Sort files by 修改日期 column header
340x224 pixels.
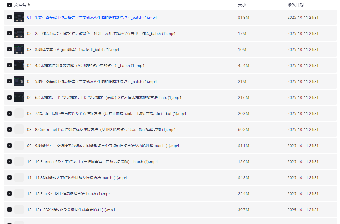pyautogui.click(x=295, y=5)
